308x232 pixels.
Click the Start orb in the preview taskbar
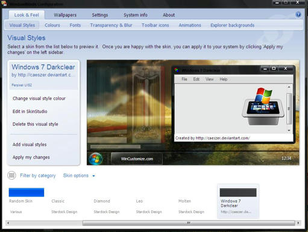[96, 159]
